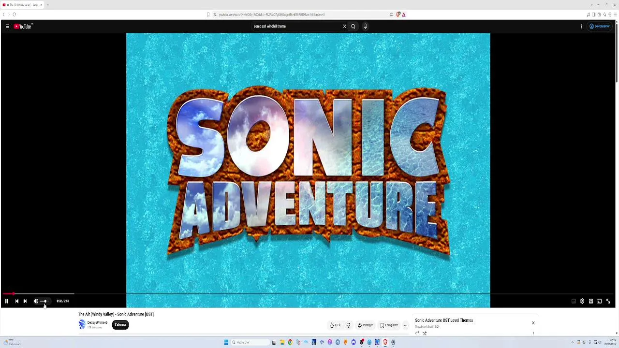Viewport: 619px width, 348px height.
Task: Open the Brave browser taskbar icon
Action: 385,342
